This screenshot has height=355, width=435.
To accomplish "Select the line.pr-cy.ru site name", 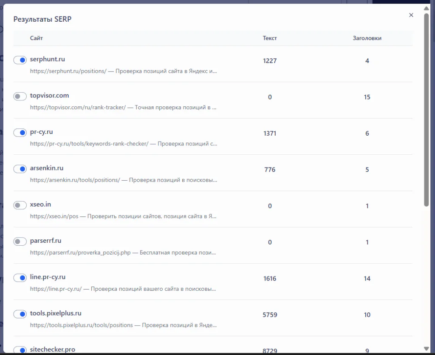I will [48, 277].
